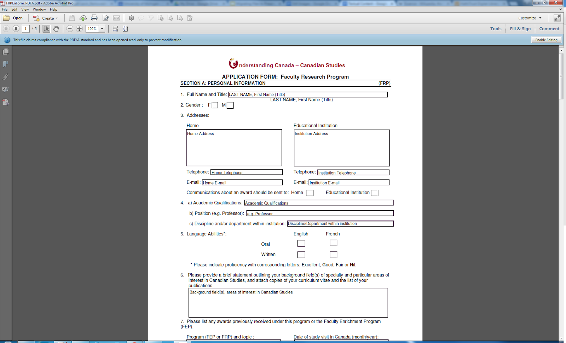Click the Open button label

[x=18, y=18]
